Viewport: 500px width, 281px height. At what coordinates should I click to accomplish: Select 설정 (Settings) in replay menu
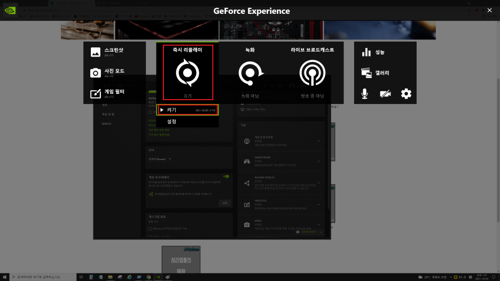click(187, 121)
